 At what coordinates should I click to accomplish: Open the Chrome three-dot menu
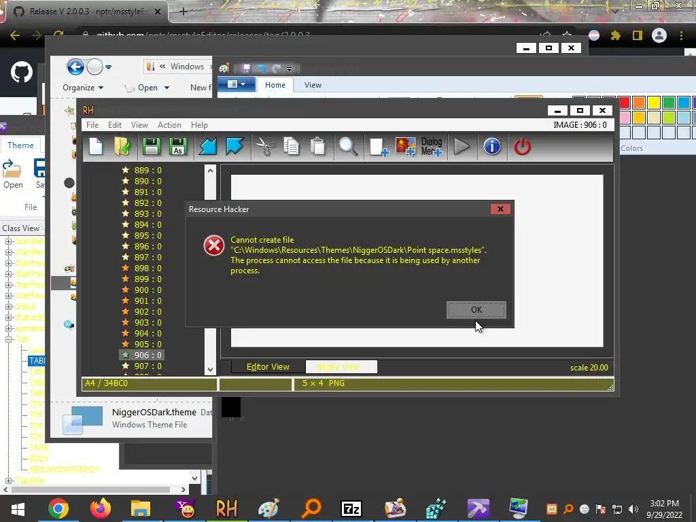[x=681, y=35]
